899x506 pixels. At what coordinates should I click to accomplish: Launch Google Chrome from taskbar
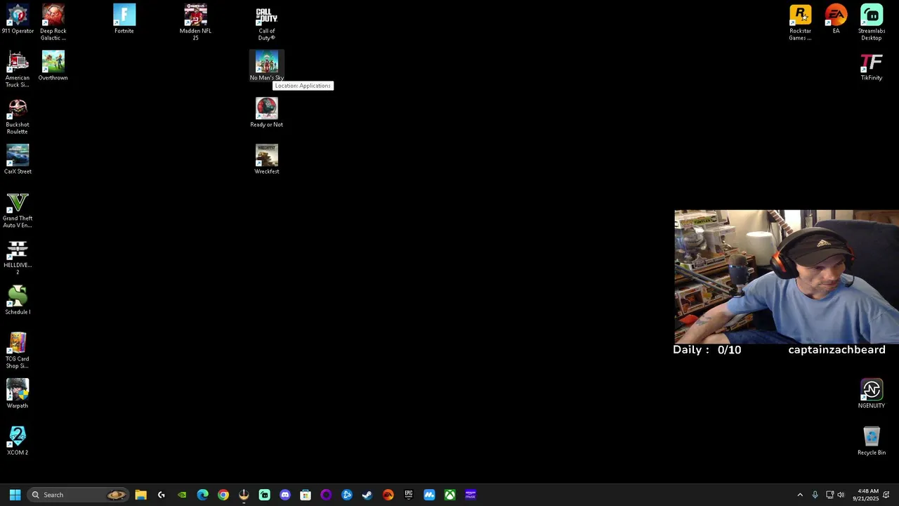coord(223,495)
